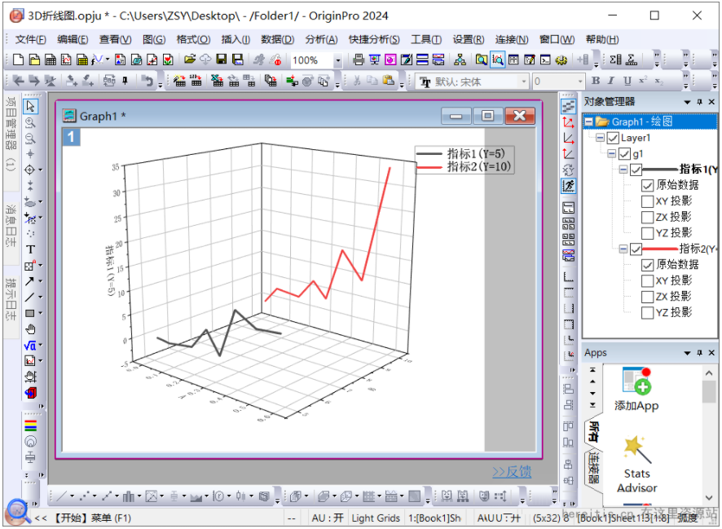This screenshot has height=529, width=722.
Task: Click the Cut scissors icon
Action: point(357,81)
